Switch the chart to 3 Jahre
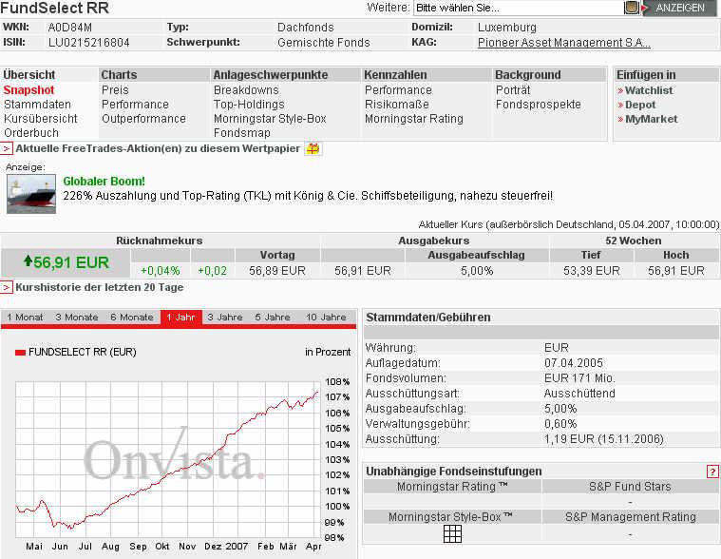Viewport: 721px width, 559px height. pos(225,318)
